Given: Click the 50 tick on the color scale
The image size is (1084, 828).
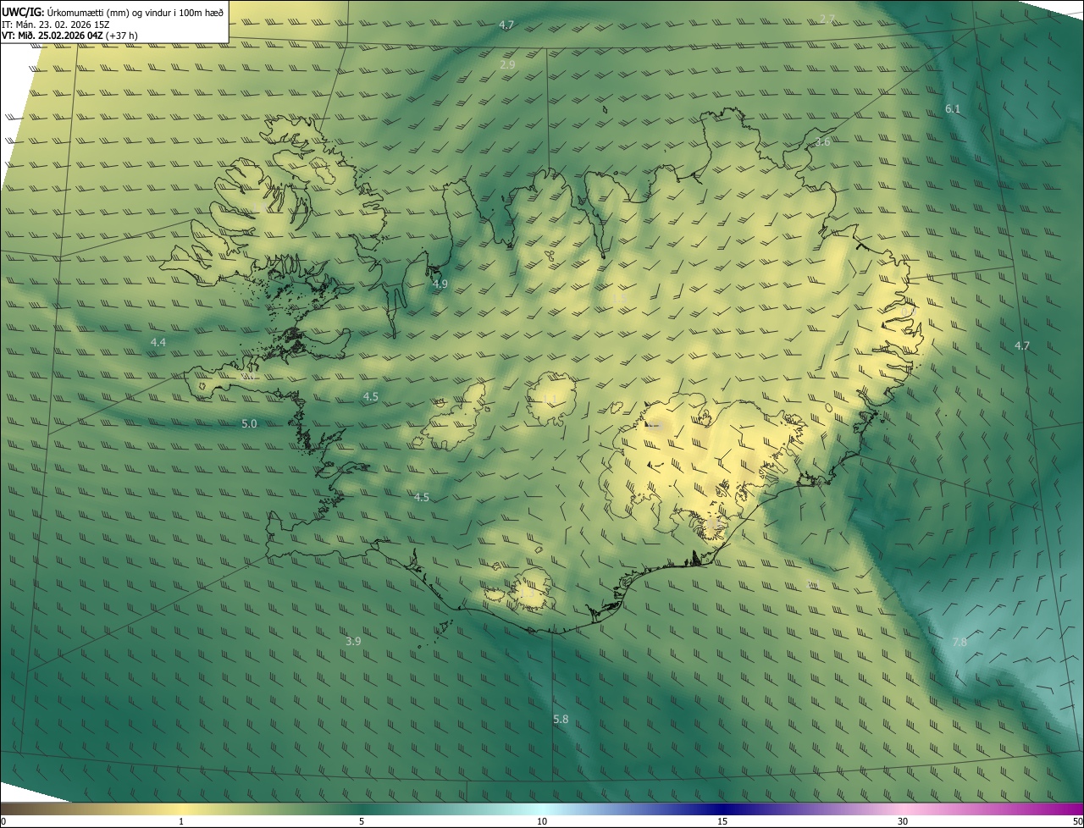Looking at the screenshot, I should pyautogui.click(x=1077, y=821).
